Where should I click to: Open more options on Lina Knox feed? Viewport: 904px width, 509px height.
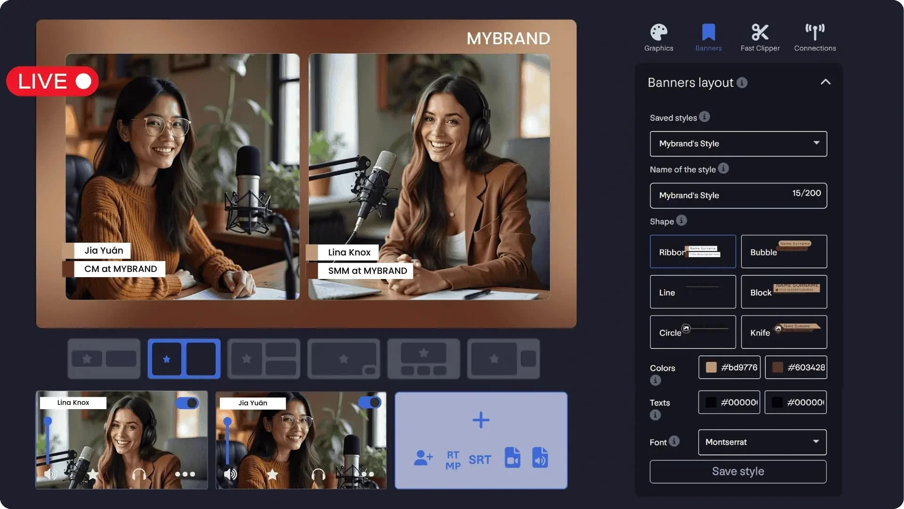click(x=185, y=474)
